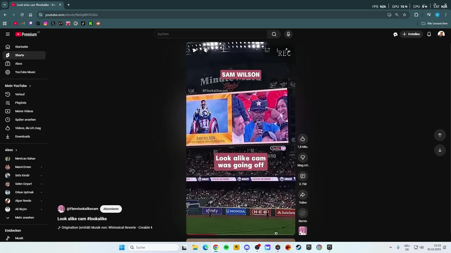Screen dimensions: 451x253
Task: Open Meine Videos in the sidebar
Action: pos(24,111)
